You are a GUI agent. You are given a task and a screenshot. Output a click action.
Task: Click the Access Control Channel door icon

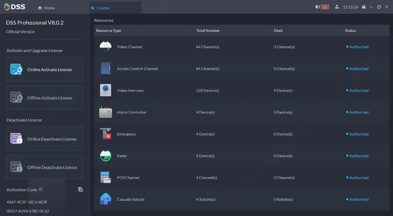(106, 69)
